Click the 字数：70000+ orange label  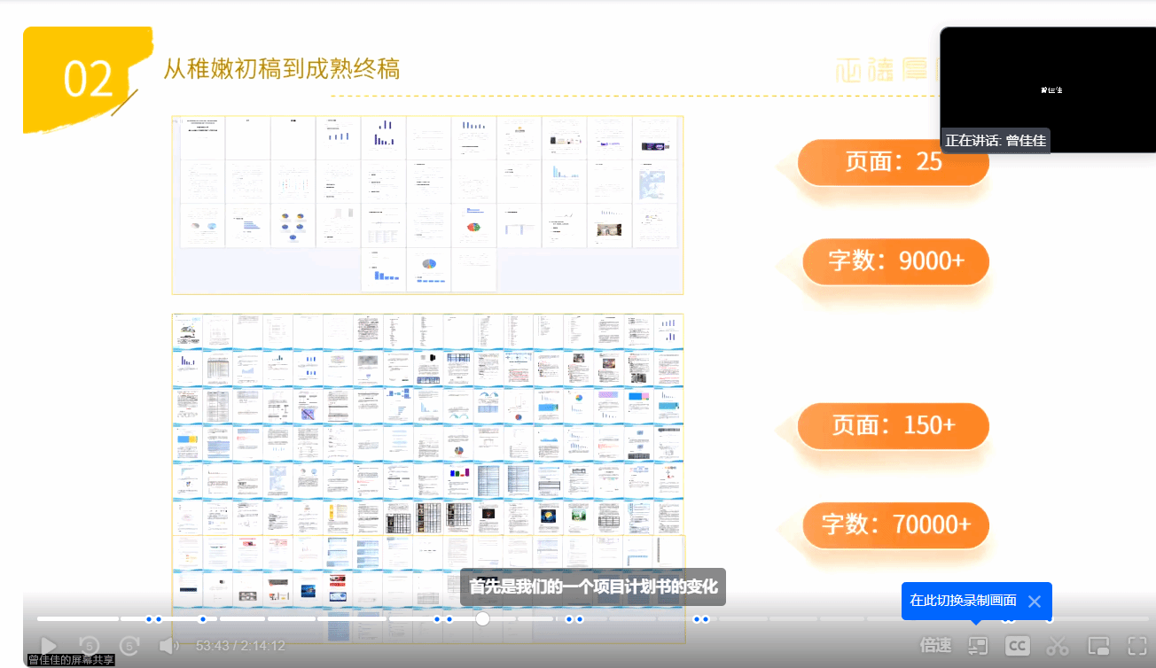point(895,524)
